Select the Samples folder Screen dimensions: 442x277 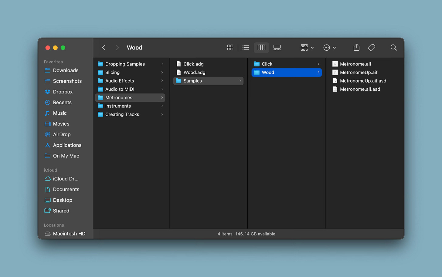click(x=208, y=81)
